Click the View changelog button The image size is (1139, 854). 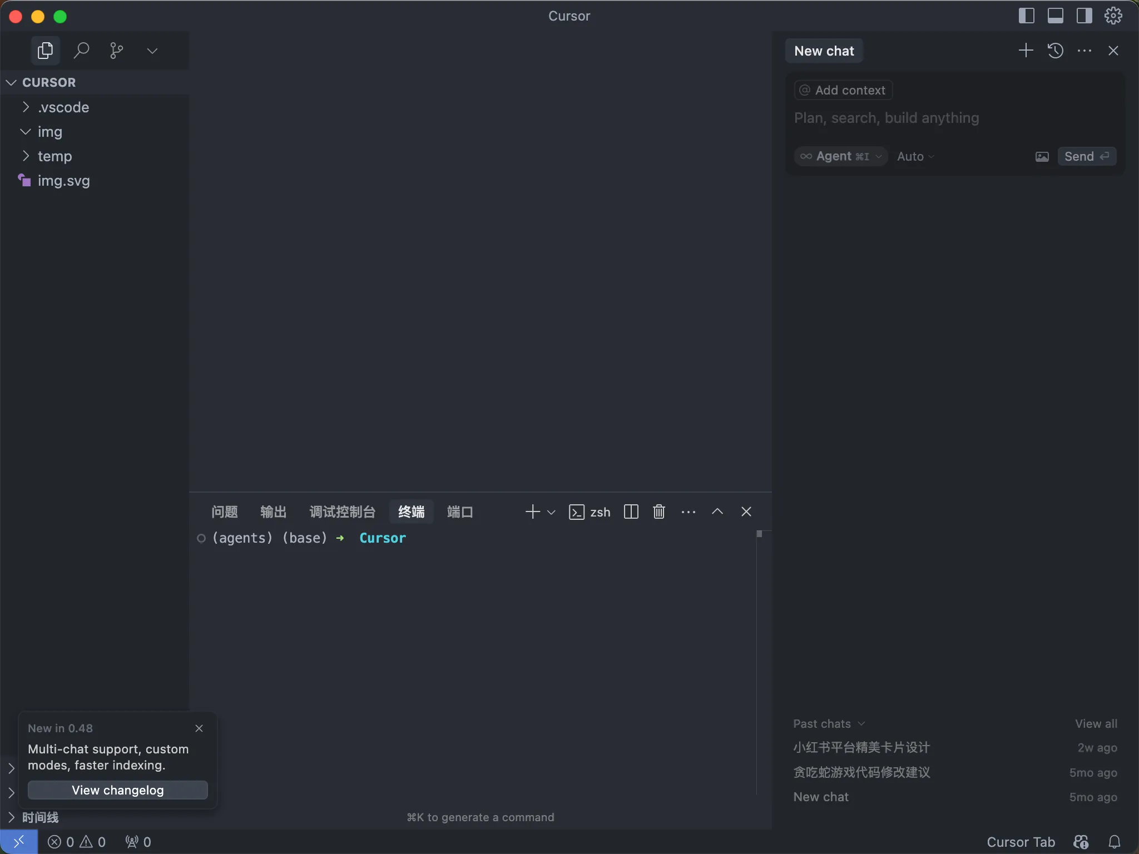point(117,790)
